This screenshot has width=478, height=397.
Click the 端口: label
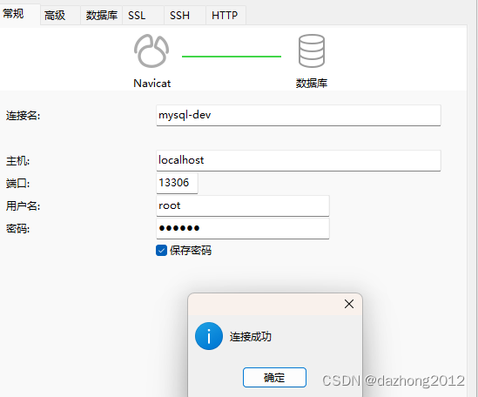click(18, 184)
